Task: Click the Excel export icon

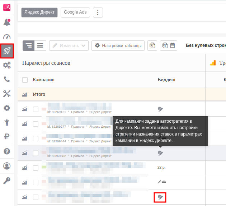Action: [x=152, y=45]
